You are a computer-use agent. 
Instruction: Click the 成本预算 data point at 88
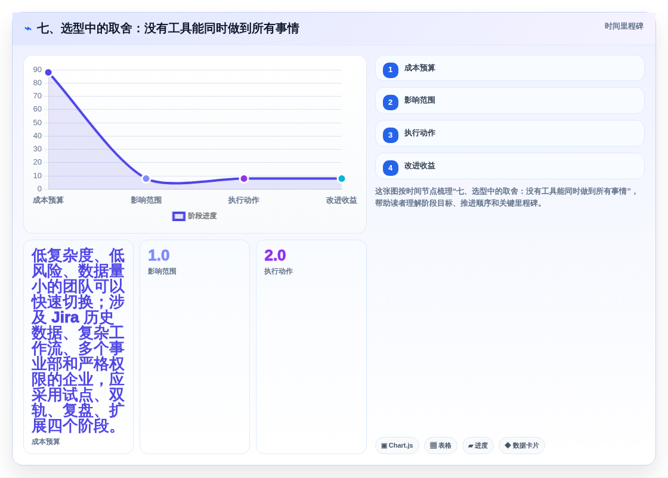[48, 72]
